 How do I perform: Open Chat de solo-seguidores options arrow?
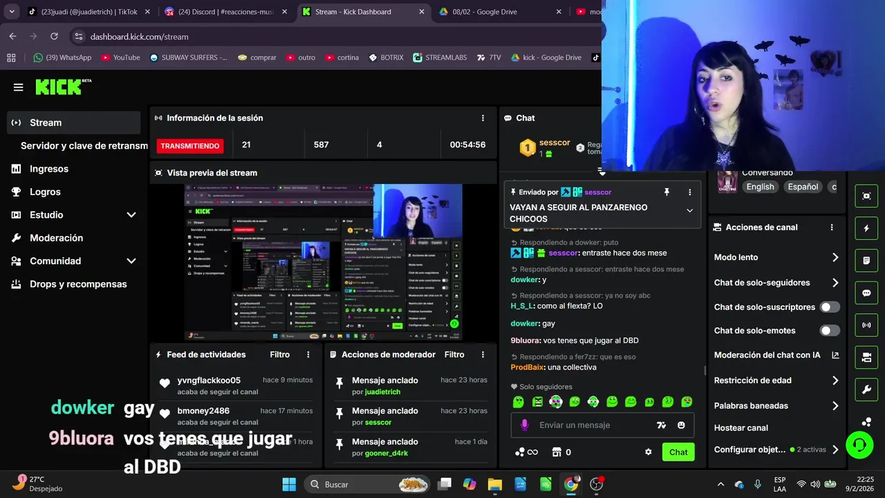coord(835,283)
